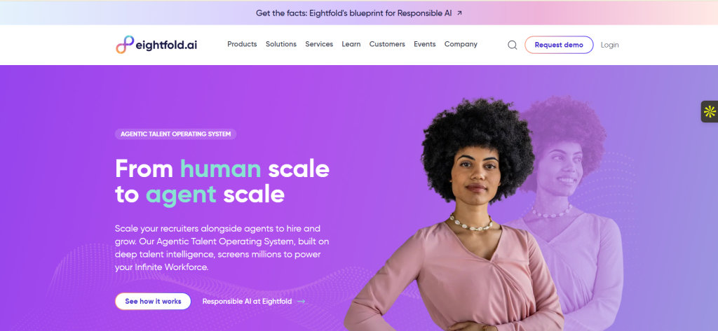Open the Solutions menu

[x=281, y=44]
